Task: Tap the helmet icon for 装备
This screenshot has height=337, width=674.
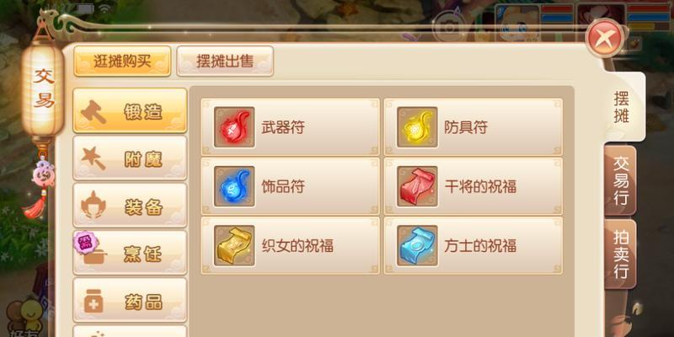Action: point(94,206)
